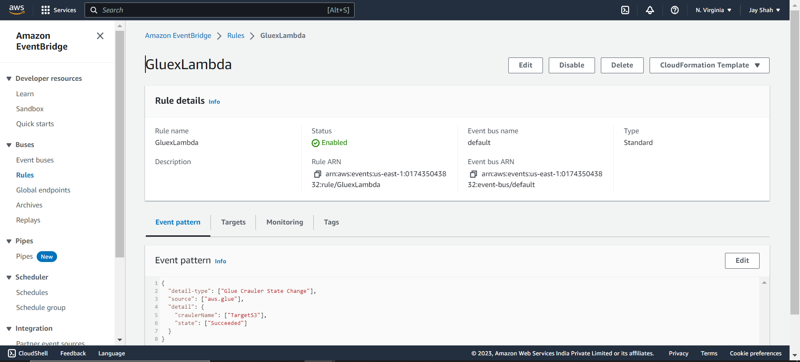Switch to the Event pattern tab
Viewport: 800px width, 362px height.
coord(178,222)
